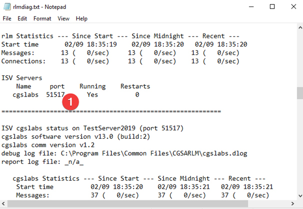Click the 'ISV Servers' heading text
The height and width of the screenshot is (209, 303).
[x=22, y=78]
